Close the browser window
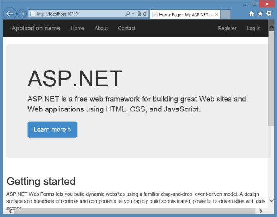This screenshot has height=217, width=277. click(x=267, y=4)
